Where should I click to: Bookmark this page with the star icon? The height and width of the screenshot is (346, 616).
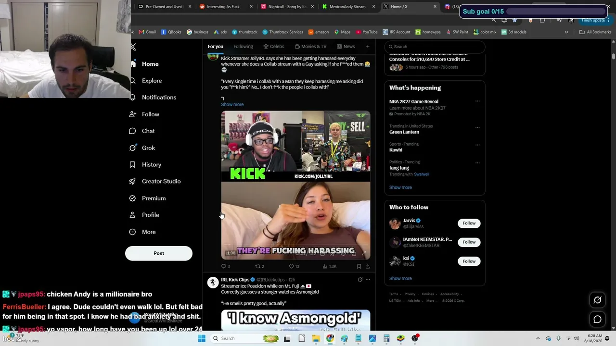[x=515, y=20]
